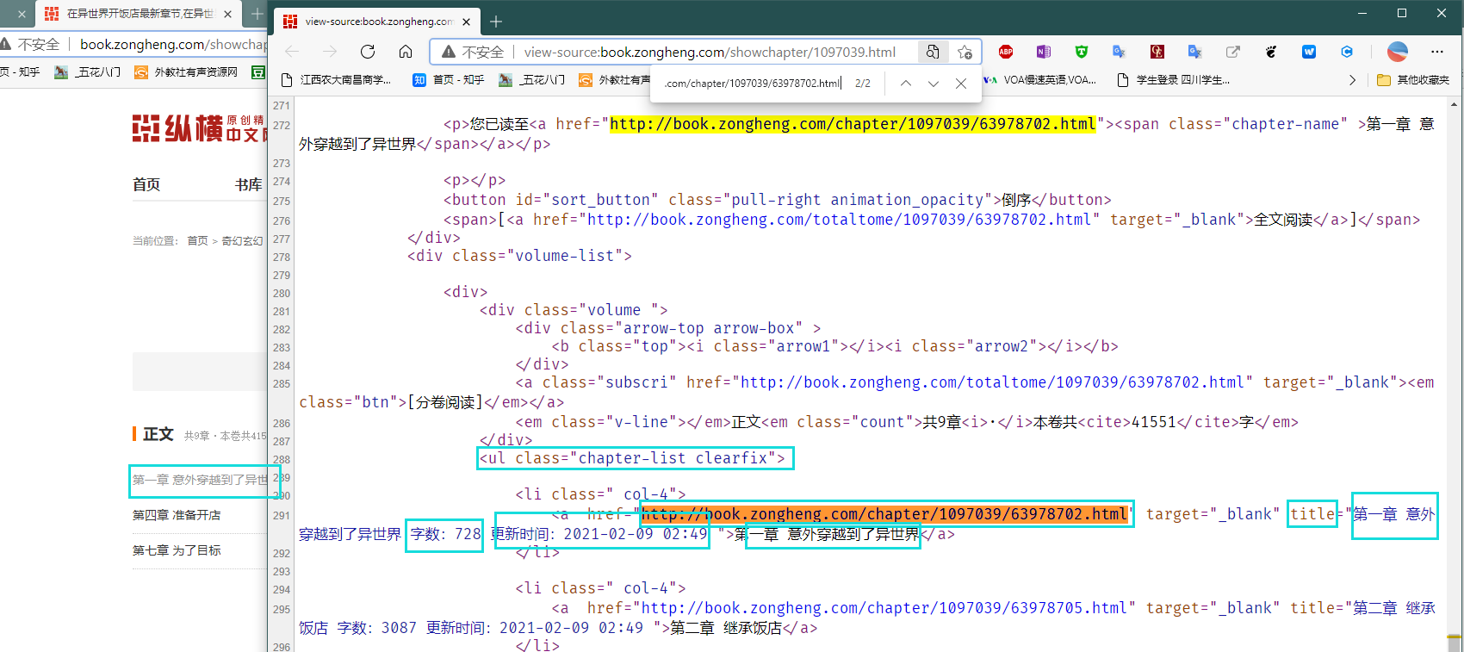The image size is (1464, 652).
Task: Click 63978705.html link on line 295
Action: tap(884, 608)
